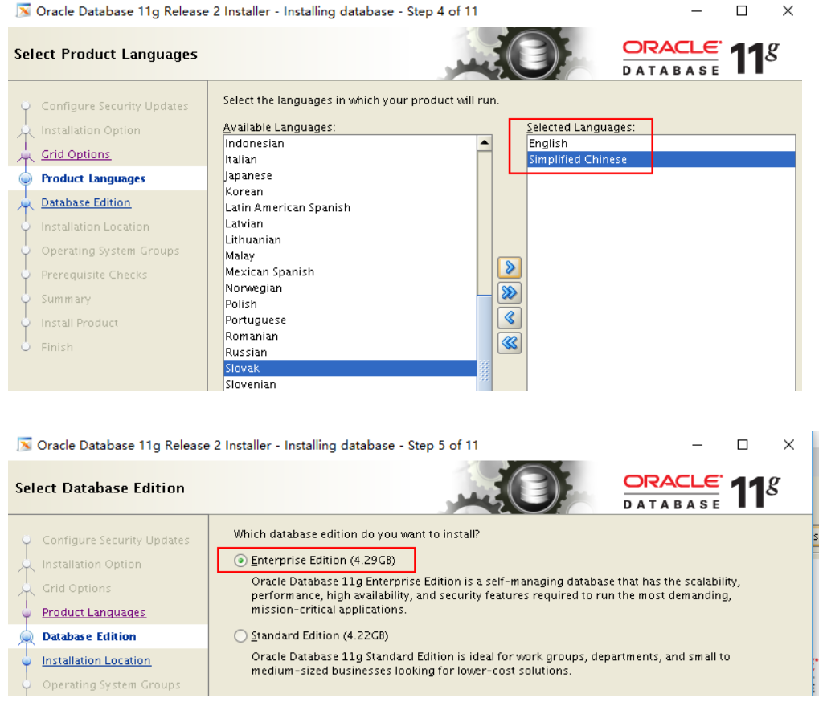827x702 pixels.
Task: Select Database Edition step in Step 5 sidebar
Action: [89, 636]
